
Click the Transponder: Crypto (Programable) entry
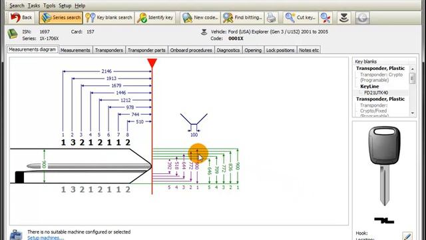[x=381, y=77]
